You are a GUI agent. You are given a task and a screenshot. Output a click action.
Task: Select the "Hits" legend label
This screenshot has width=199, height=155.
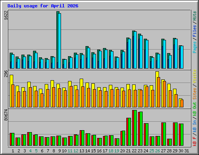pos(195,16)
